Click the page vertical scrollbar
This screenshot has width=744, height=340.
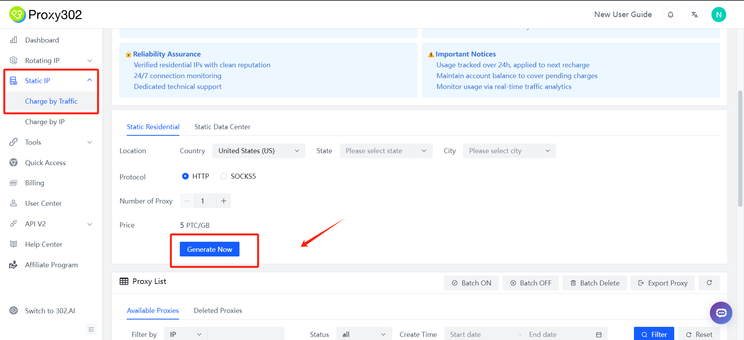coord(740,149)
